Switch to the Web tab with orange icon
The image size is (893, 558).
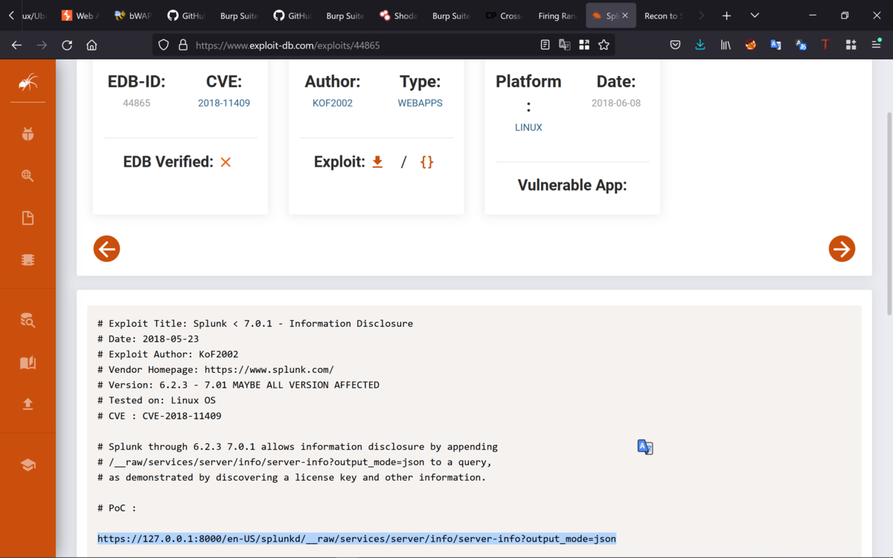click(80, 16)
